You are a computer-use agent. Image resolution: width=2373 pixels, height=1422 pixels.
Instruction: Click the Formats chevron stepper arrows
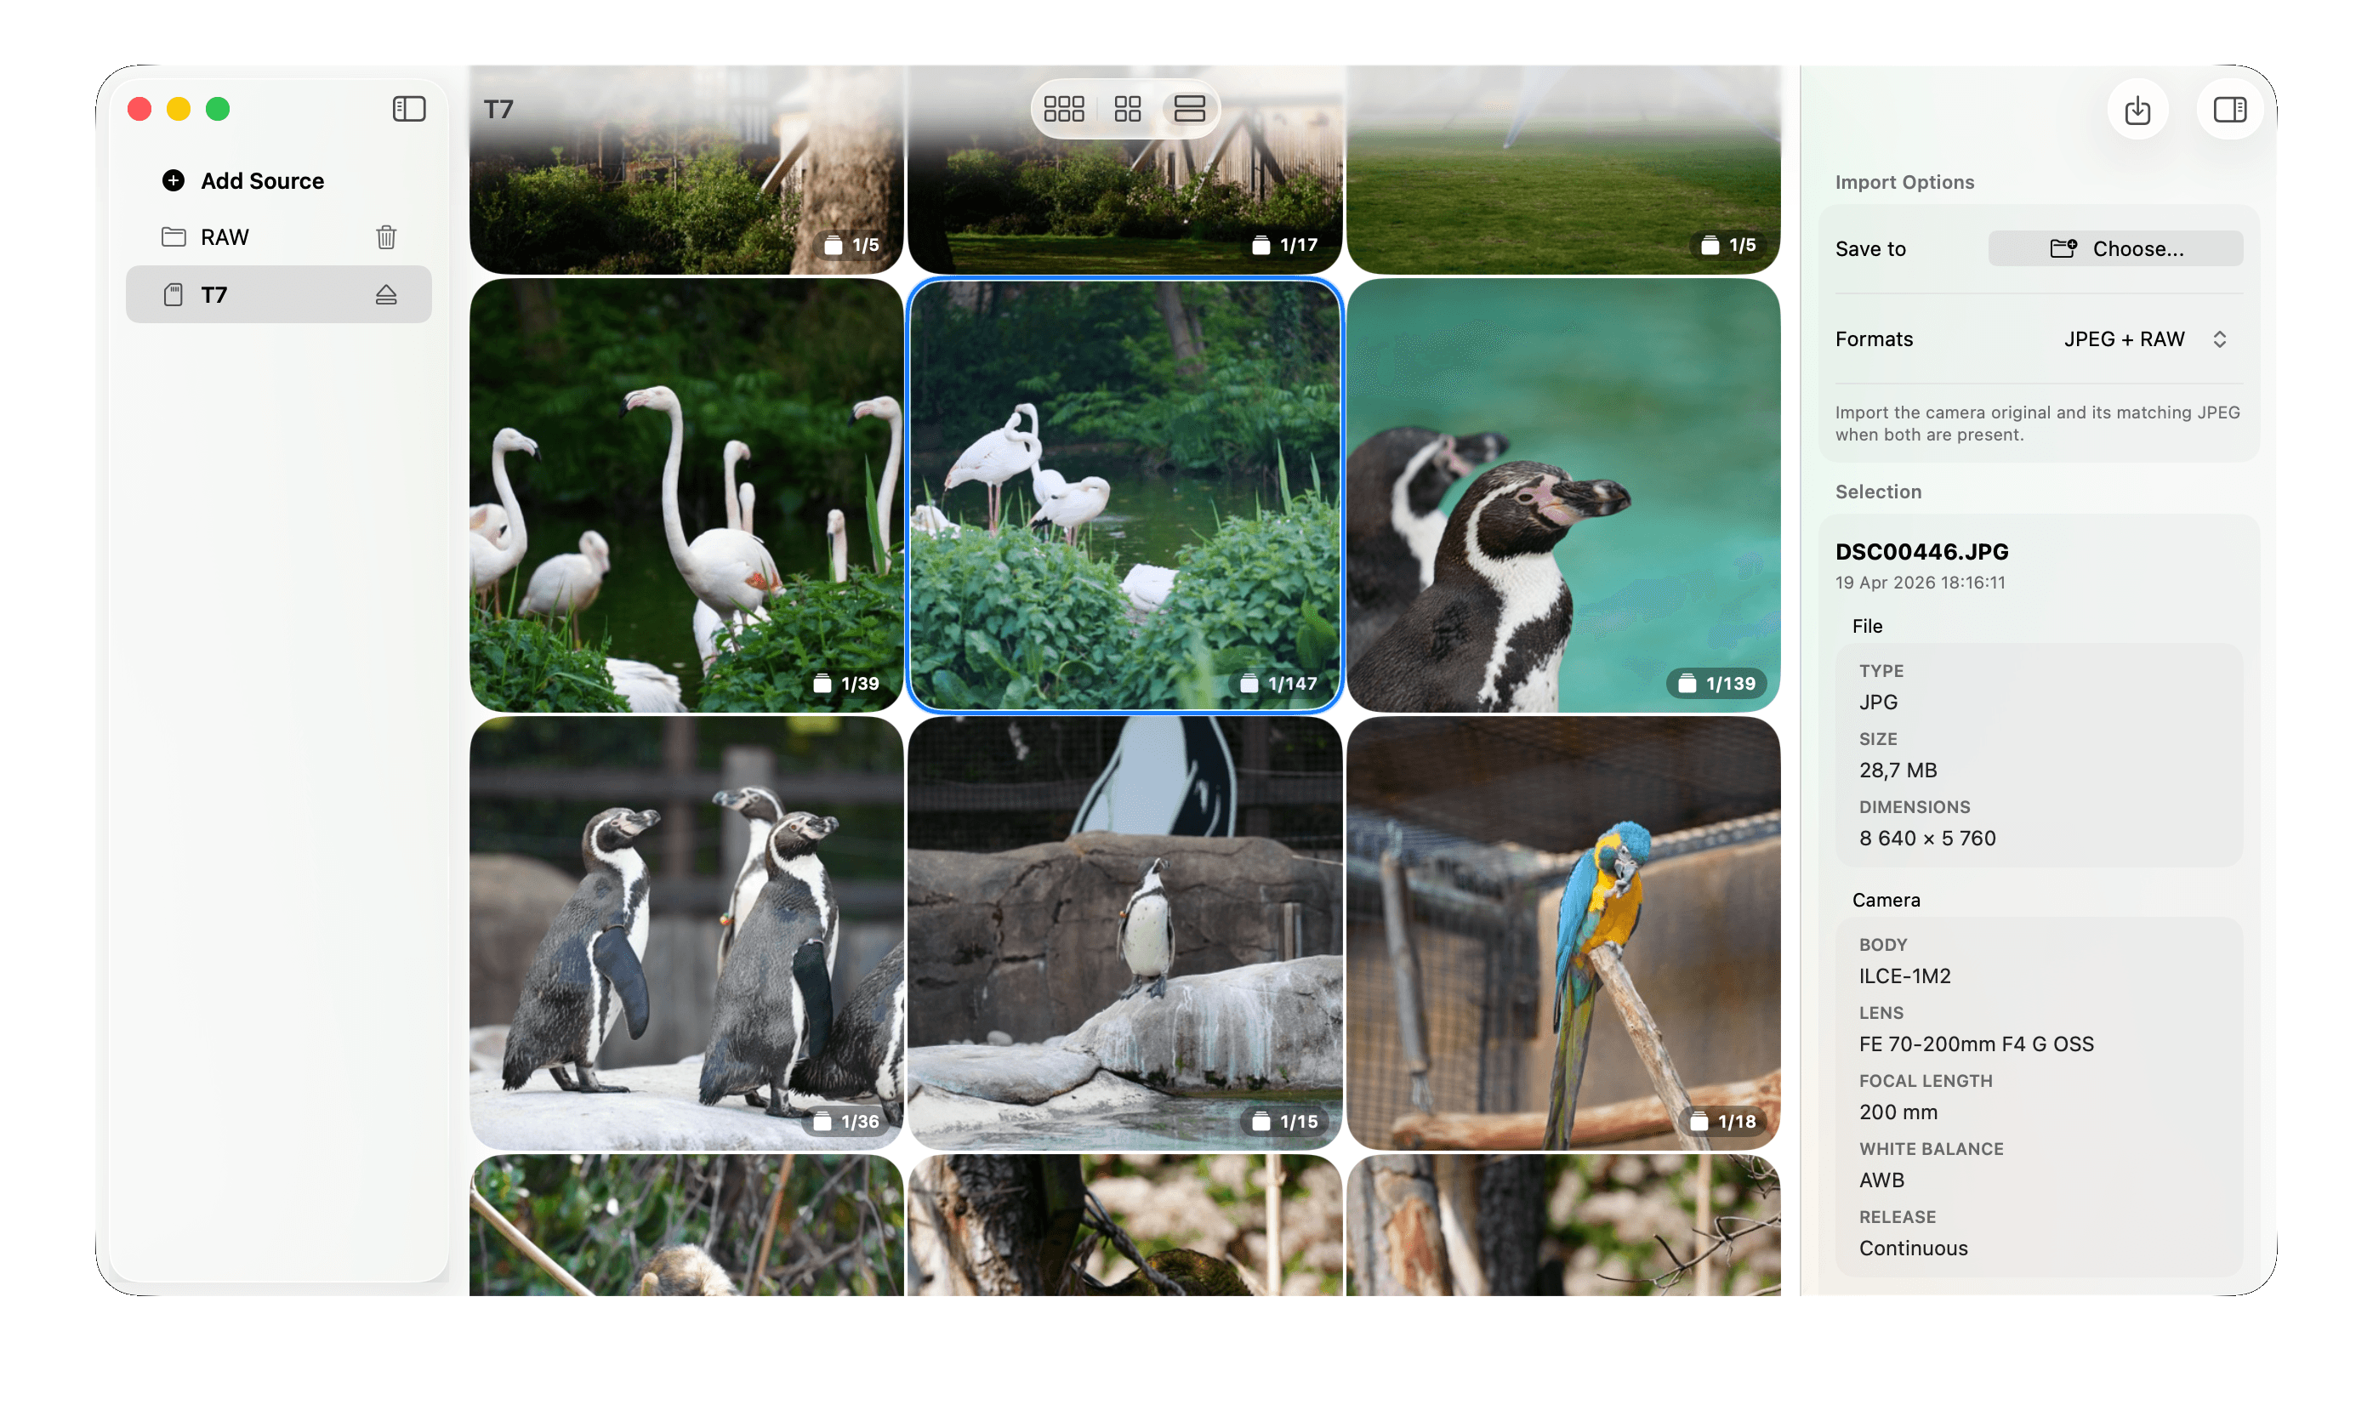click(2219, 339)
